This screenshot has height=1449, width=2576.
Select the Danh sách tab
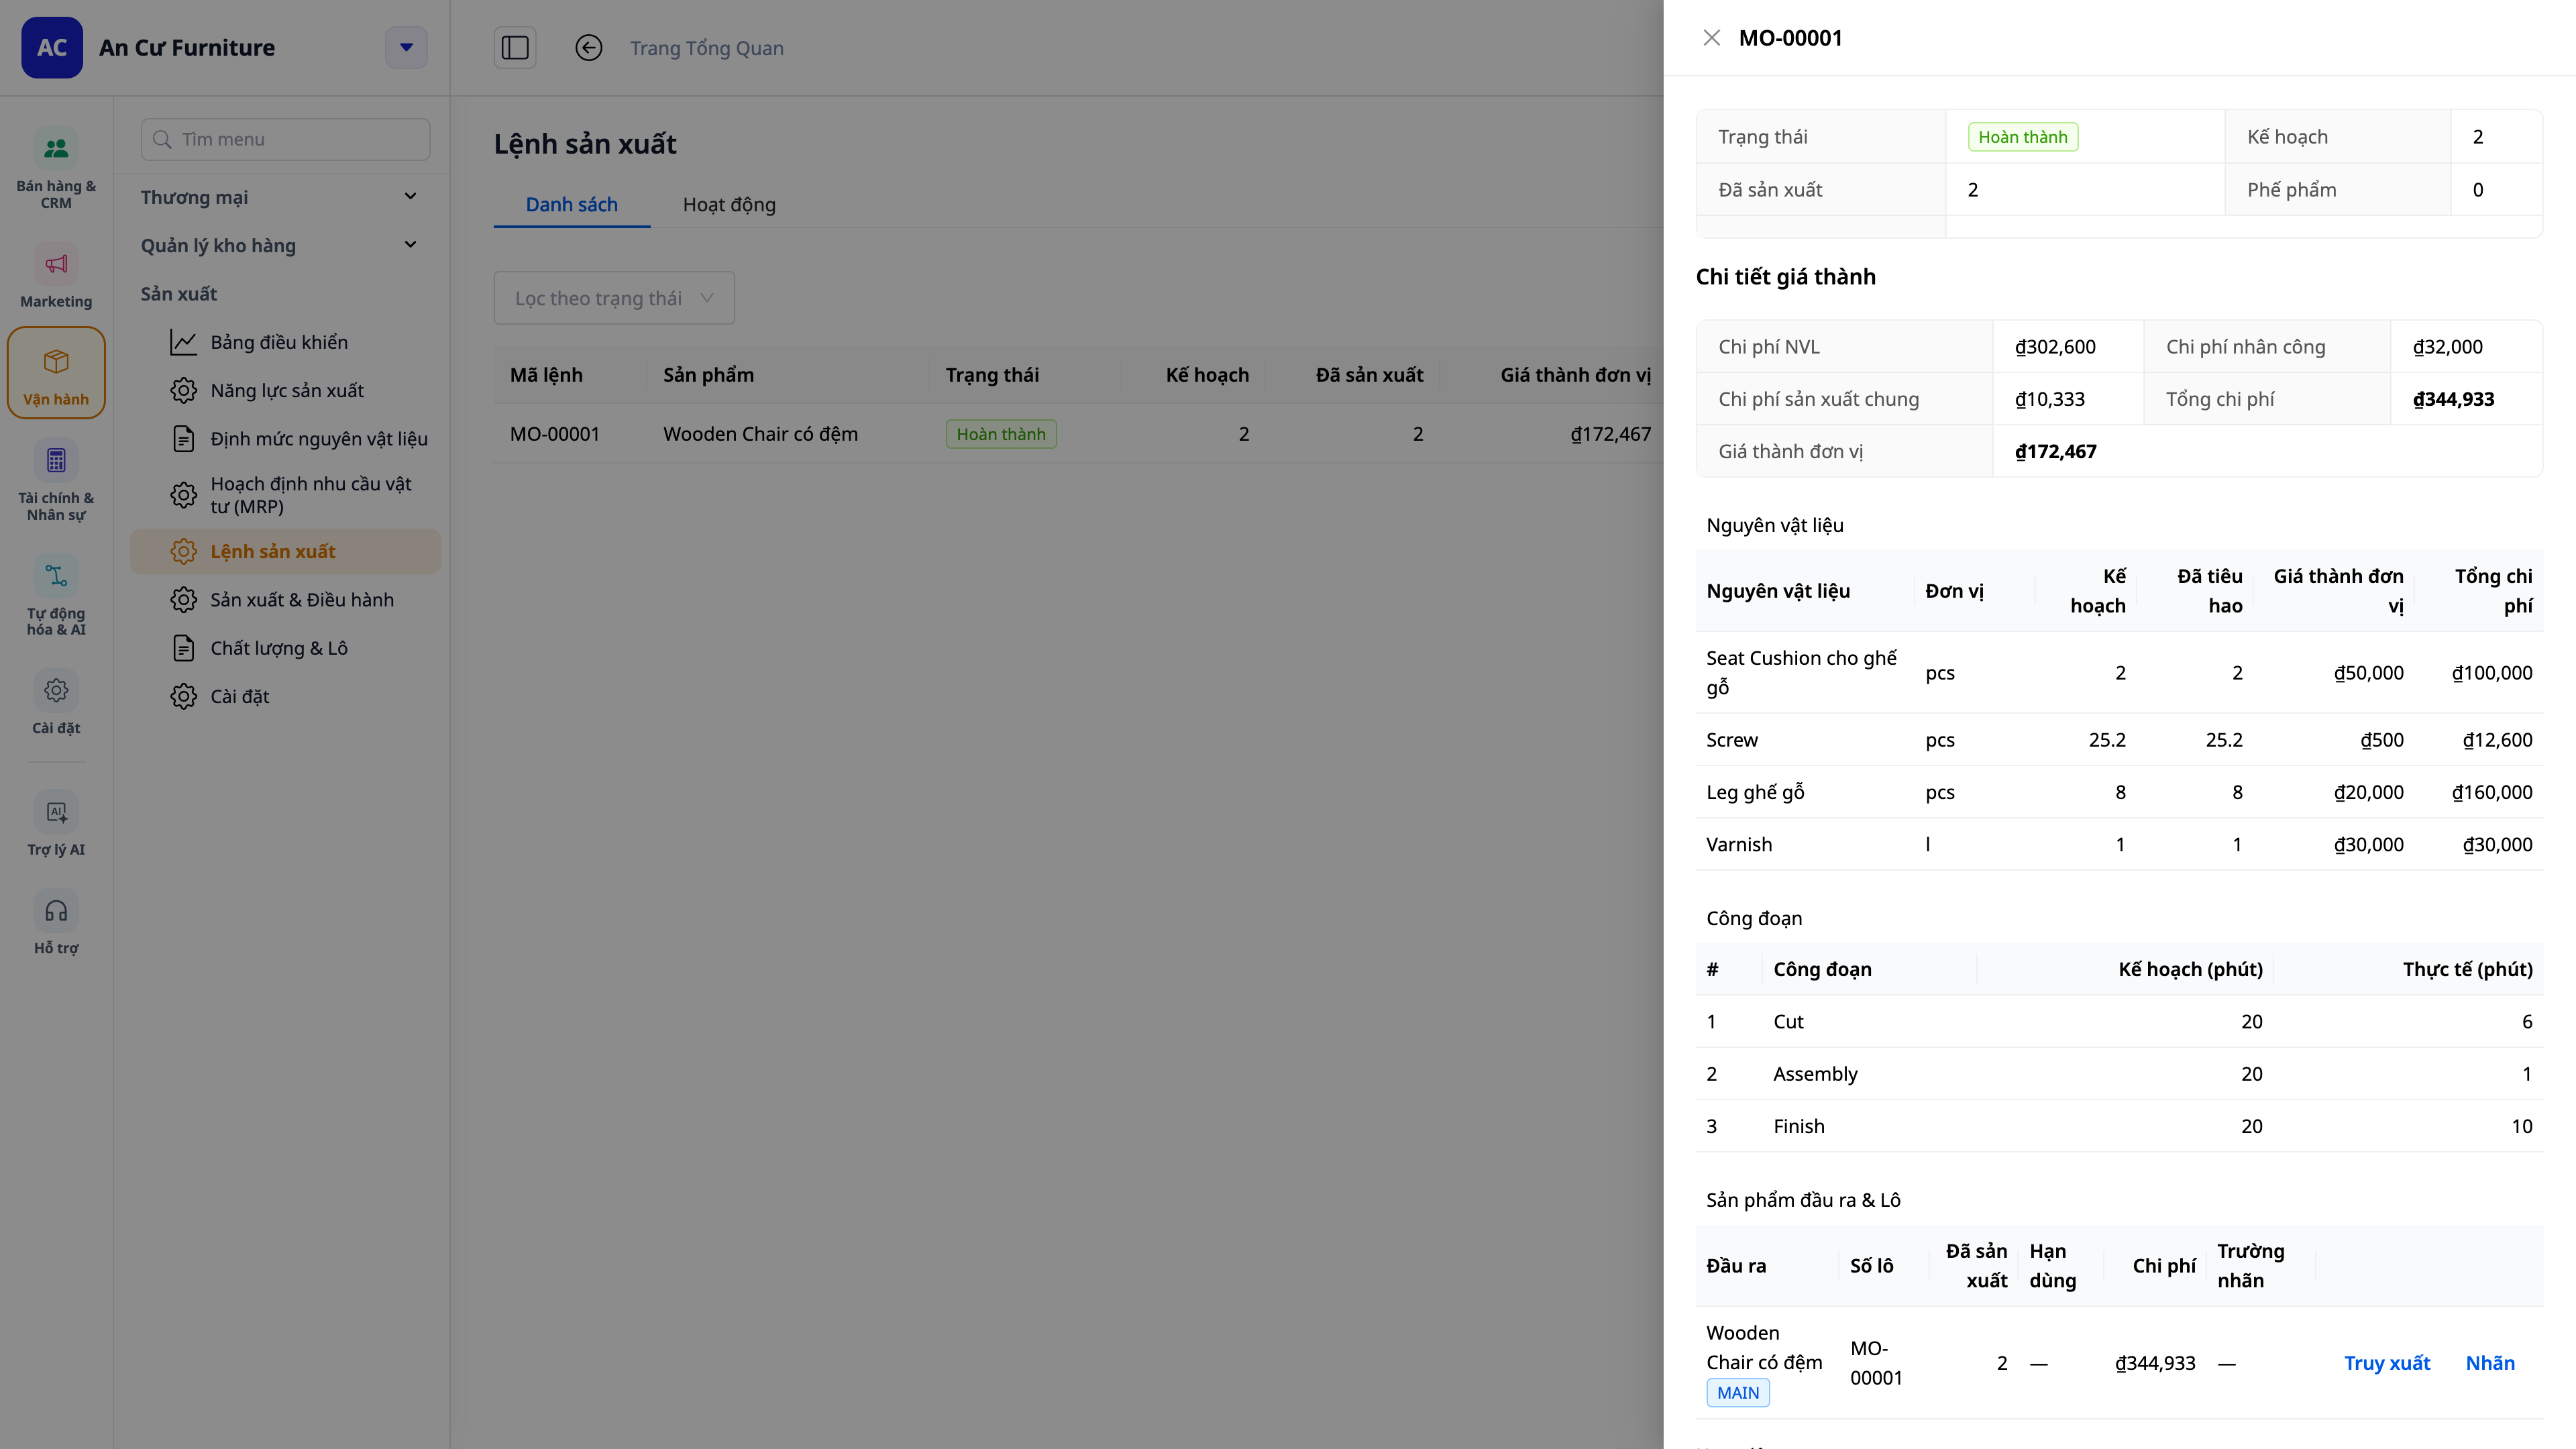(x=572, y=204)
